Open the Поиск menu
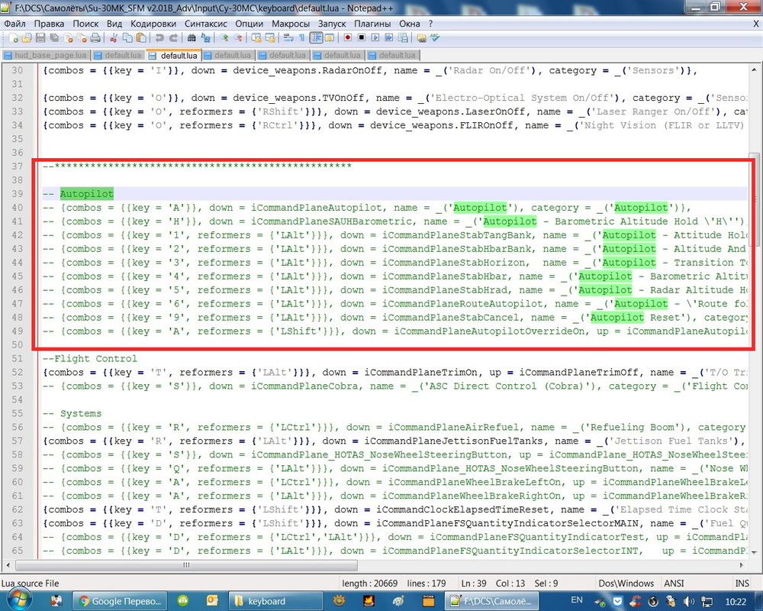This screenshot has height=611, width=763. pos(85,24)
